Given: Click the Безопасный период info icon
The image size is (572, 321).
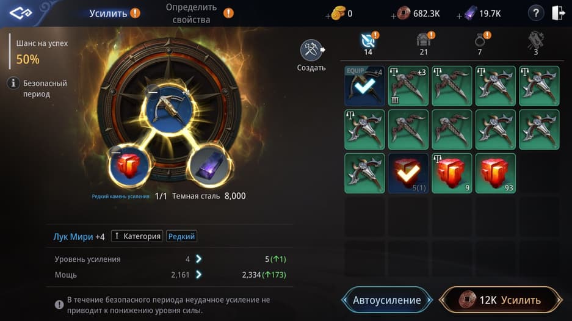Looking at the screenshot, I should click(x=13, y=83).
